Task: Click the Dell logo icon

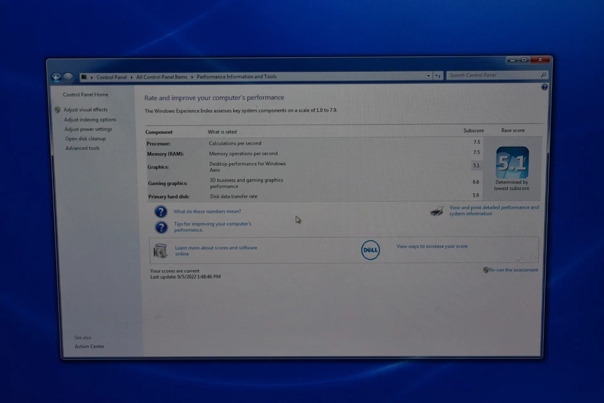Action: tap(371, 250)
